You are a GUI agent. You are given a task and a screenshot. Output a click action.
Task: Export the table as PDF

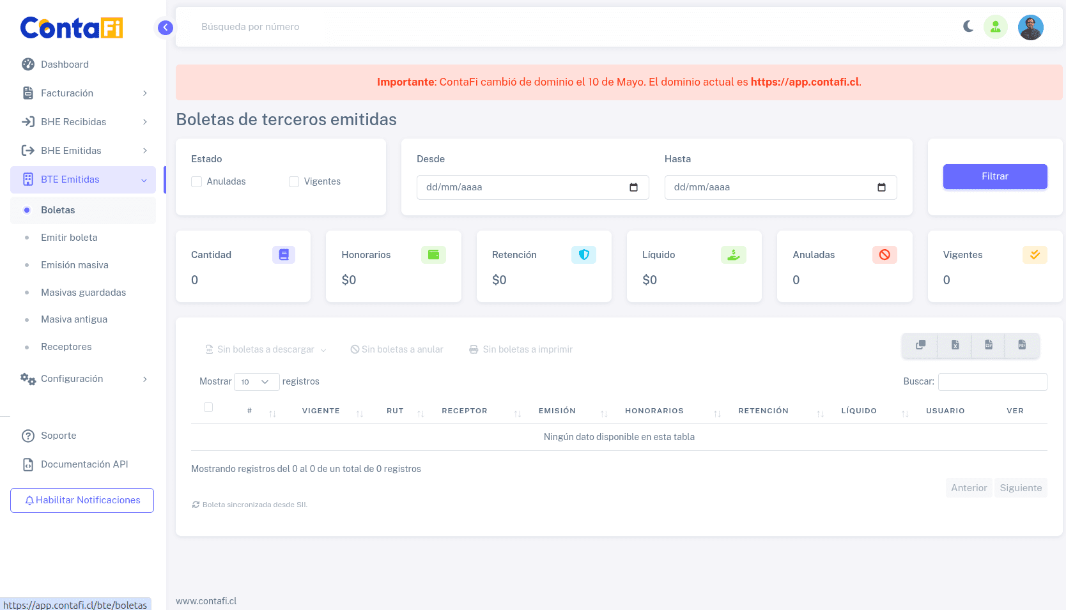click(x=1022, y=345)
